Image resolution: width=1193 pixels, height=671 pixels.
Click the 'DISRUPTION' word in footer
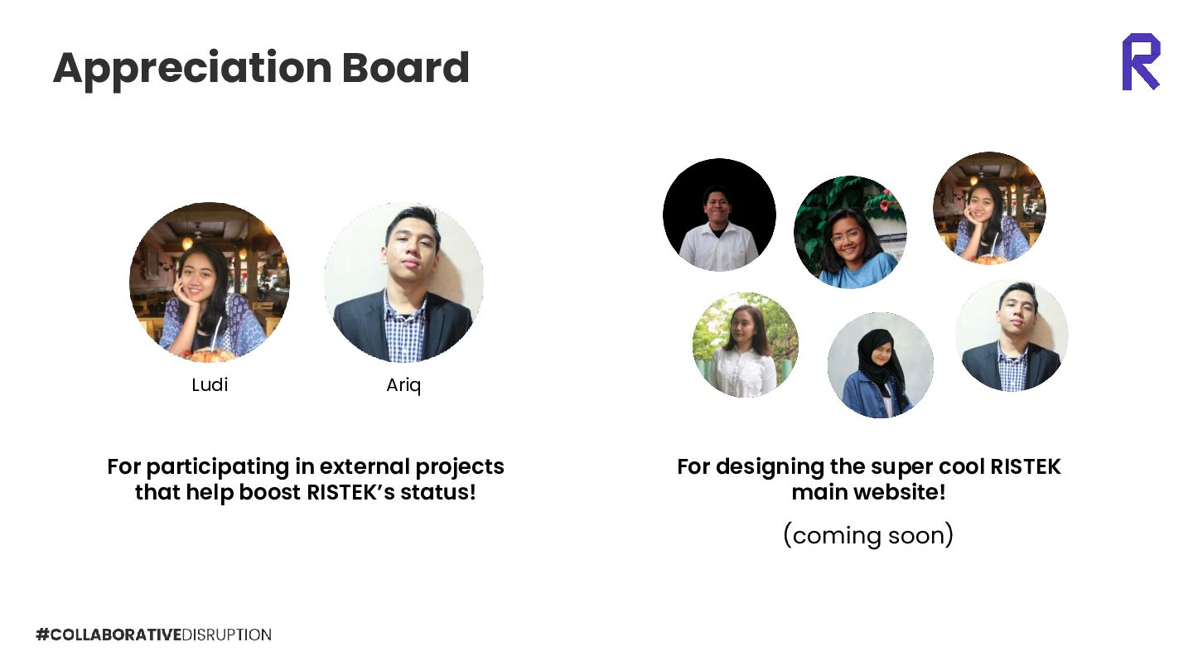tap(226, 635)
